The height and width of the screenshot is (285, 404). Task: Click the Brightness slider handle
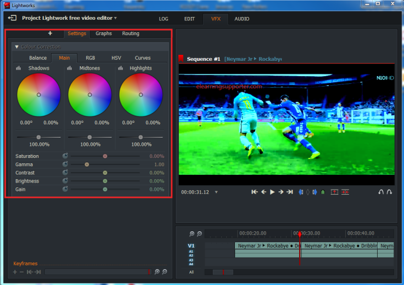pyautogui.click(x=105, y=181)
